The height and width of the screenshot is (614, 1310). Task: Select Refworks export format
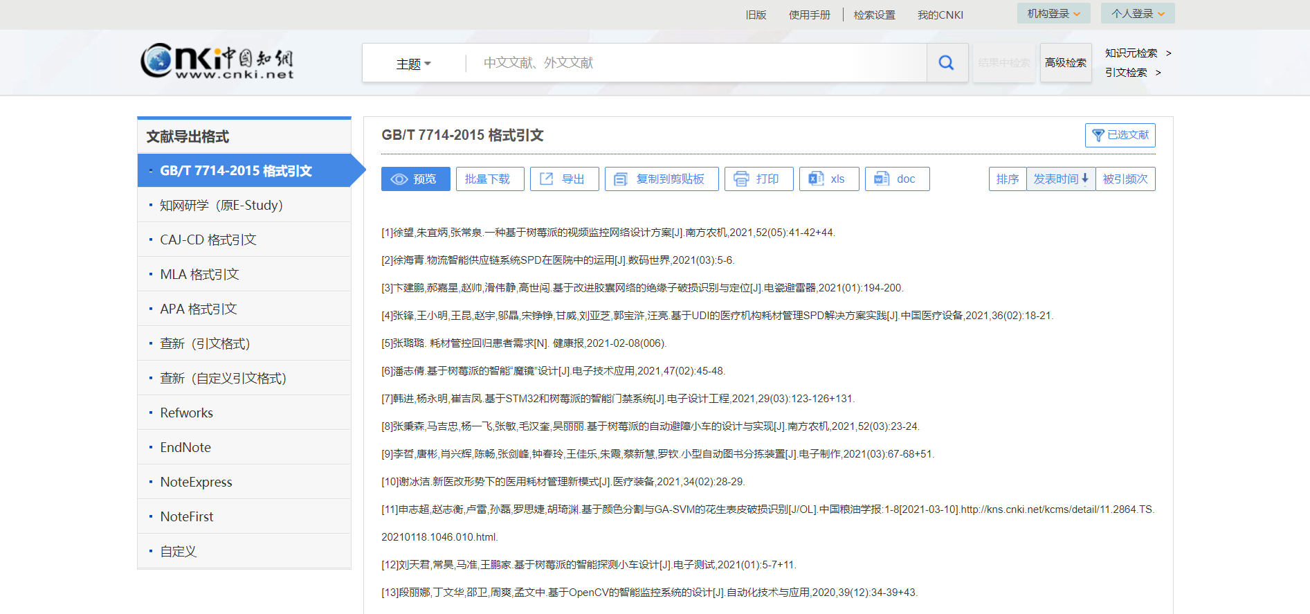[244, 413]
